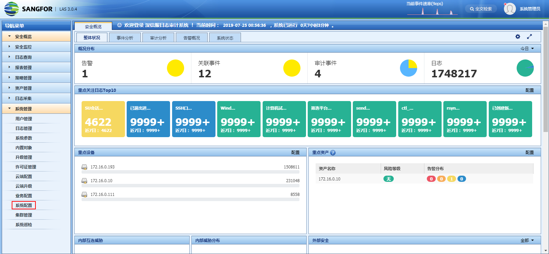Click device icon for 172.16.0.193
This screenshot has height=254, width=549.
pos(84,167)
